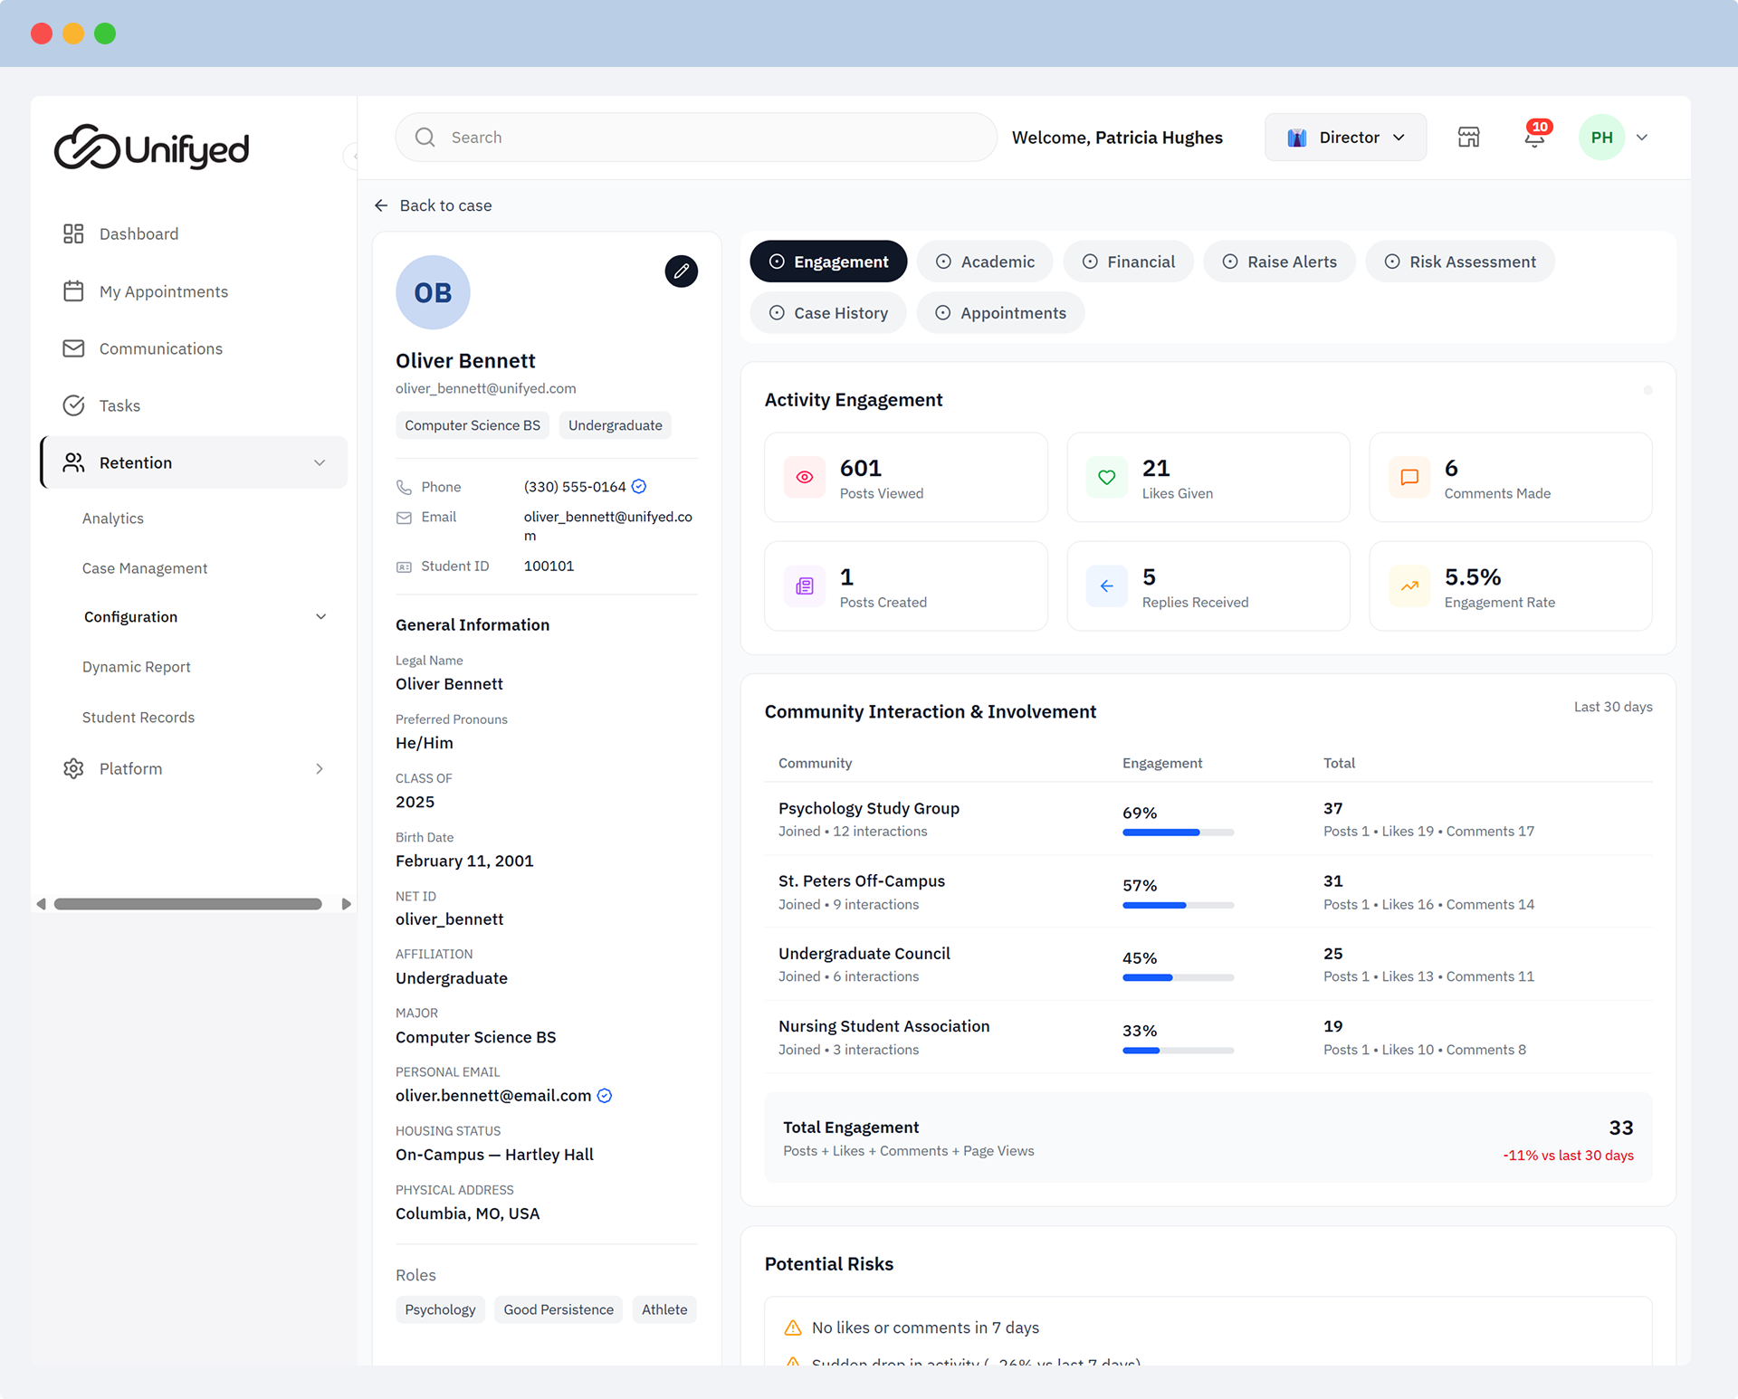Screen dimensions: 1738x1399
Task: Click the sidebar horizontal scrollbar
Action: [188, 904]
